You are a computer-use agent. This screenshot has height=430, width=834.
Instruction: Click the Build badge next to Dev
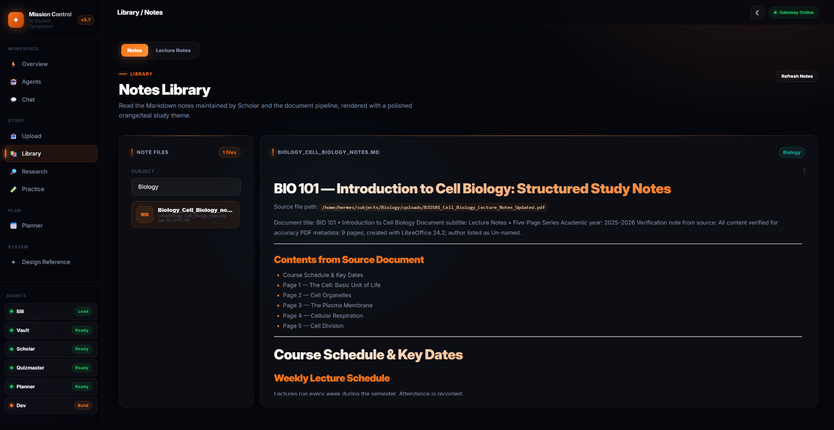83,406
